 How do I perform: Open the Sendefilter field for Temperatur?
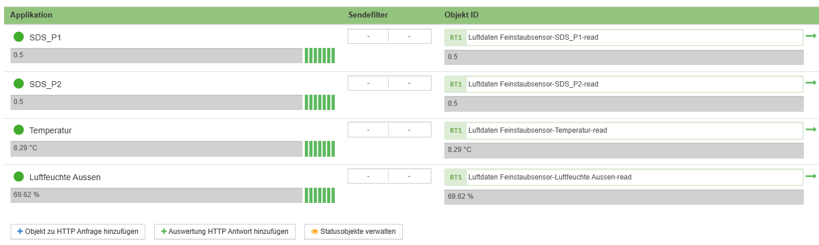click(x=389, y=129)
